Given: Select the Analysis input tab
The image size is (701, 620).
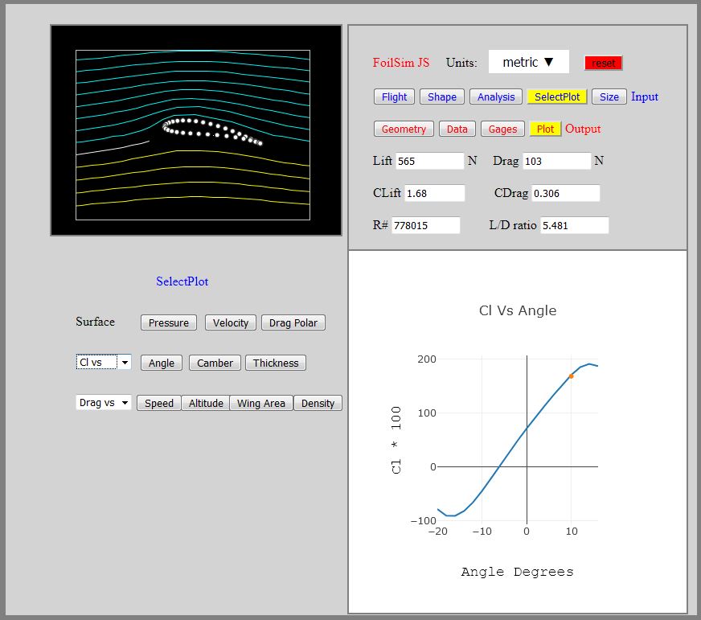Looking at the screenshot, I should point(496,96).
